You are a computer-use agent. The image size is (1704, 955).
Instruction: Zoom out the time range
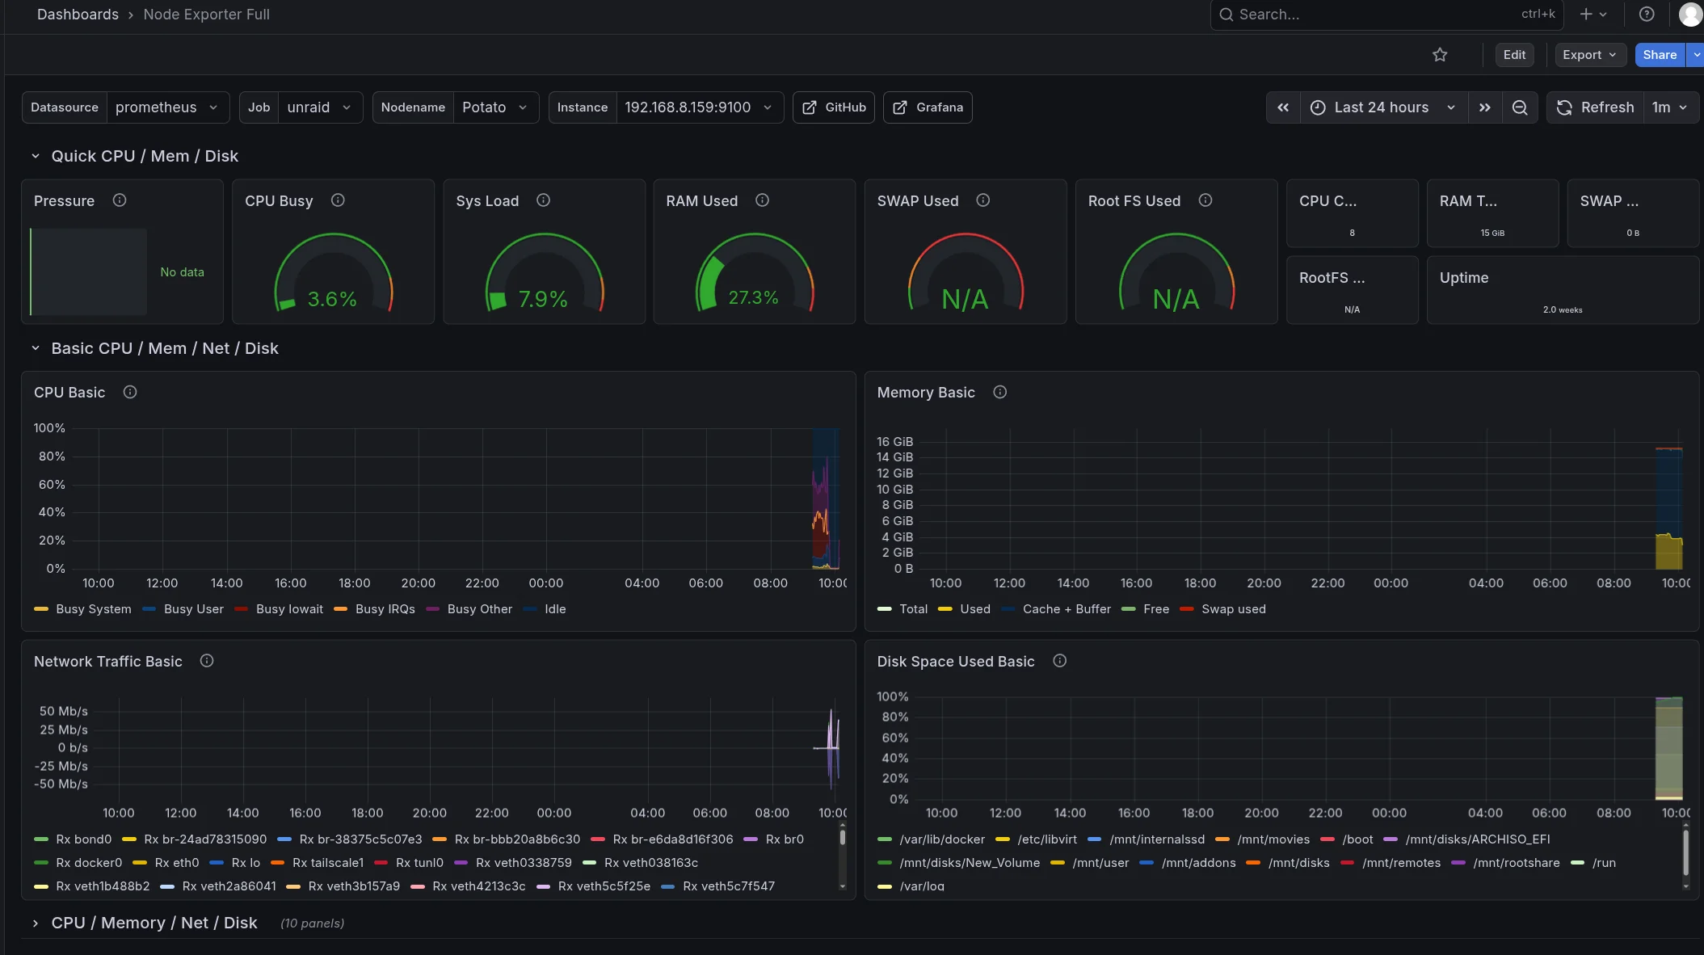(1520, 107)
